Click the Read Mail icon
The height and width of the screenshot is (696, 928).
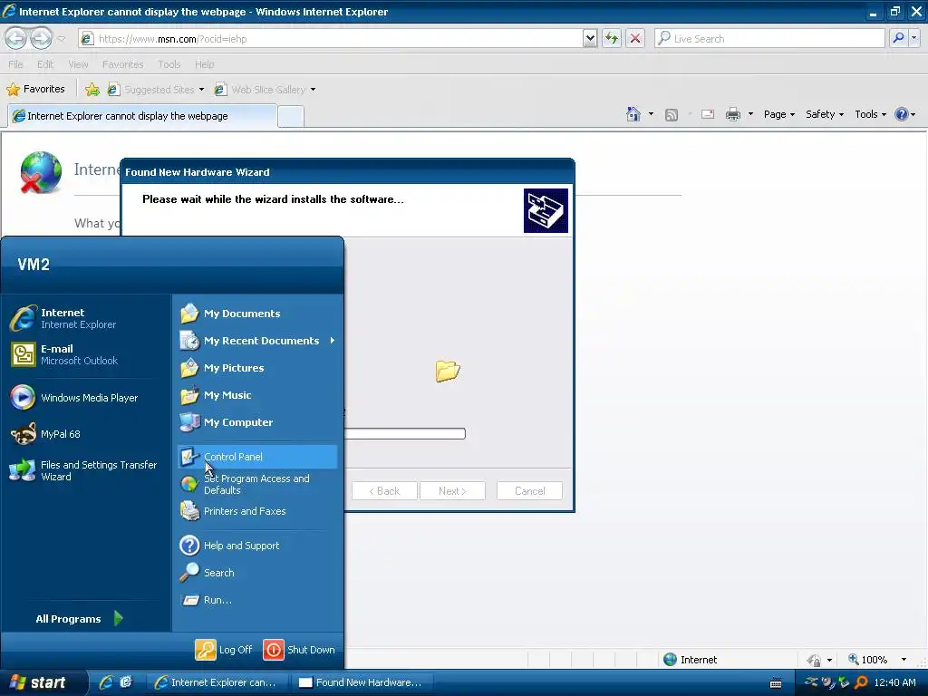click(708, 114)
